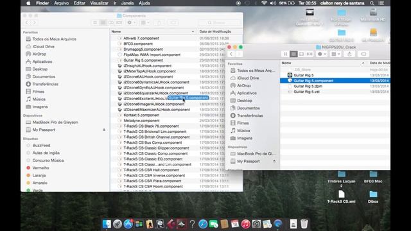The width and height of the screenshot is (411, 231).
Task: Open Finder from the Dock
Action: tap(107, 224)
